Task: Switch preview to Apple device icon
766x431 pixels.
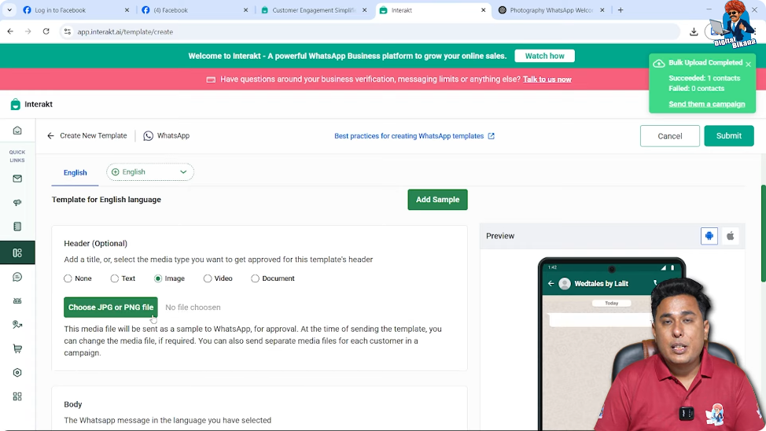Action: 731,236
